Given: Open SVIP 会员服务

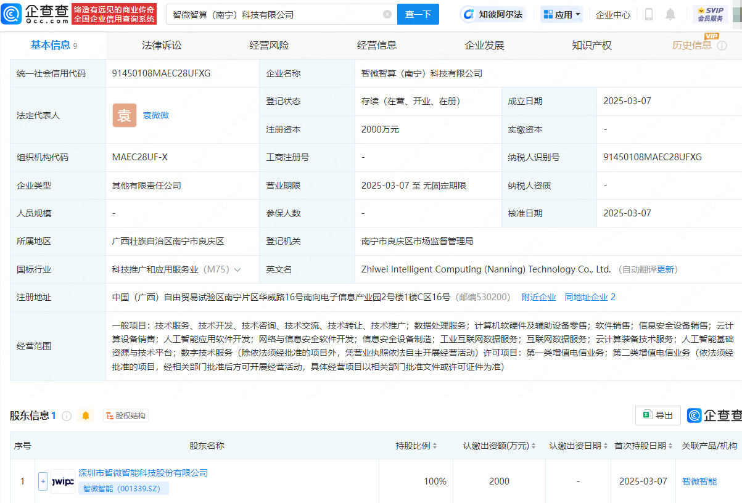Looking at the screenshot, I should pyautogui.click(x=711, y=14).
